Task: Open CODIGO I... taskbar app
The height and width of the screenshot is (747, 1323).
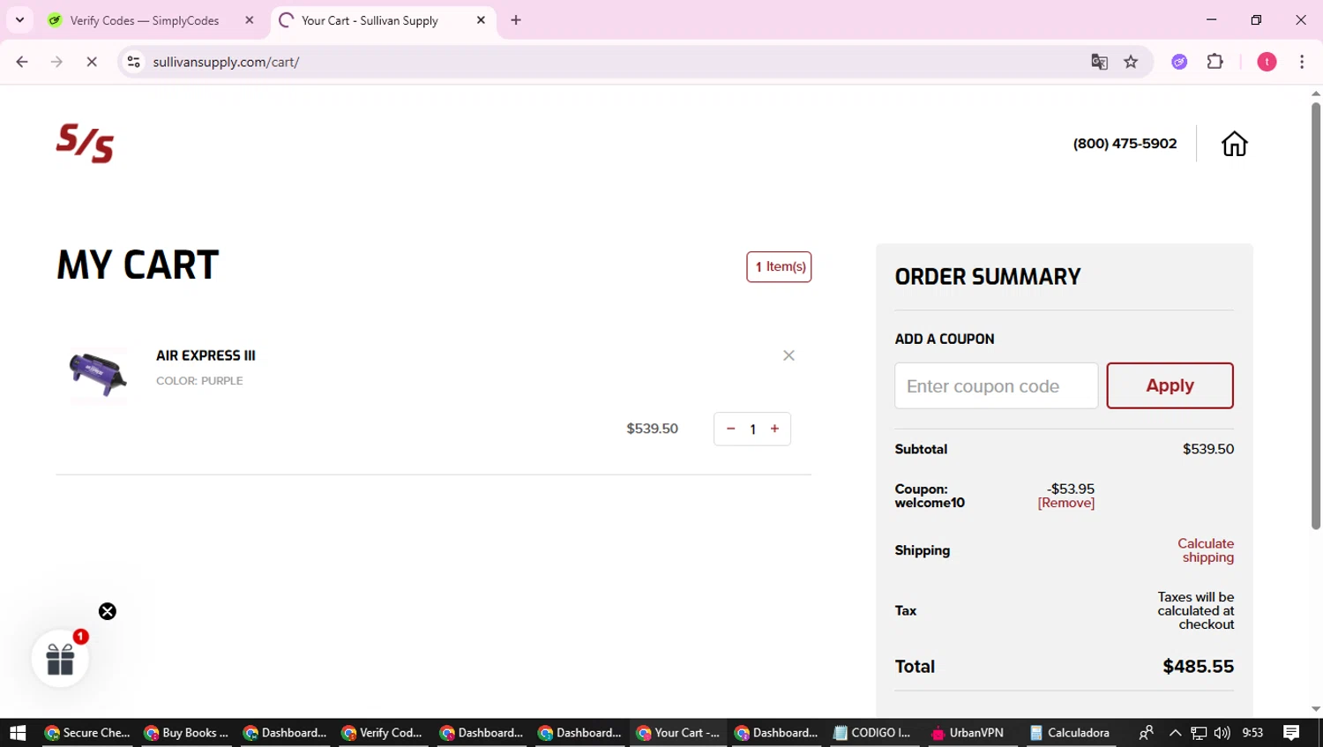Action: tap(873, 733)
